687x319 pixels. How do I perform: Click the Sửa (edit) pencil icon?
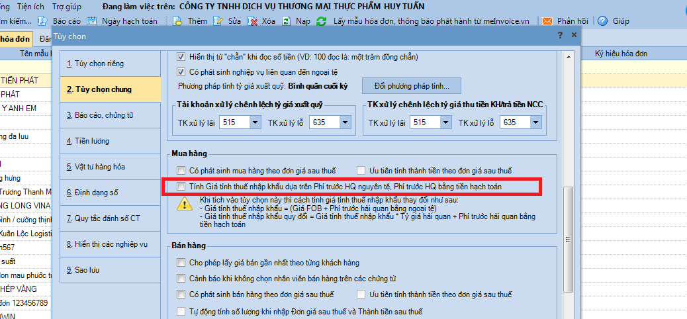218,21
